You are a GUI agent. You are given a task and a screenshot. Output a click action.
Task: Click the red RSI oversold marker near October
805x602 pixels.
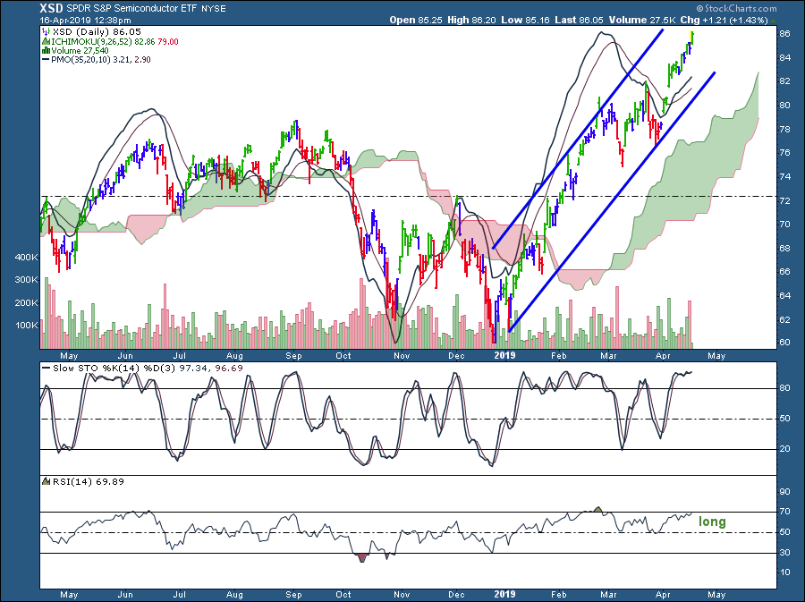pos(362,558)
